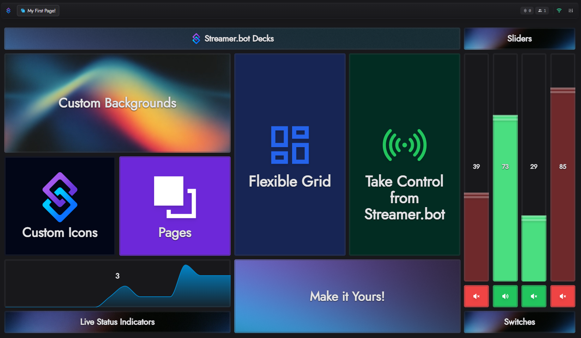
Task: Click the Make it Yours! tile
Action: pyautogui.click(x=347, y=296)
